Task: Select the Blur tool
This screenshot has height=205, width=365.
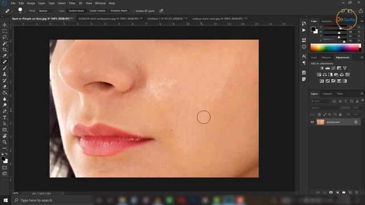Action: coord(5,99)
